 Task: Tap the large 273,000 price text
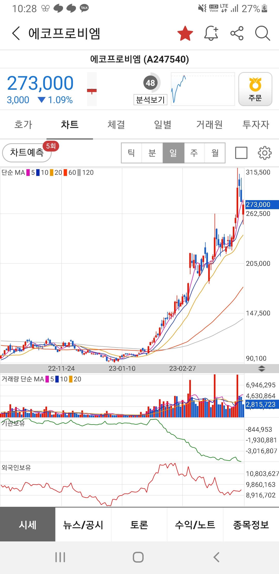click(x=40, y=83)
